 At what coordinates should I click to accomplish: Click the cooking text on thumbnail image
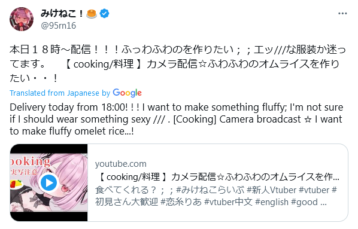tap(30, 162)
